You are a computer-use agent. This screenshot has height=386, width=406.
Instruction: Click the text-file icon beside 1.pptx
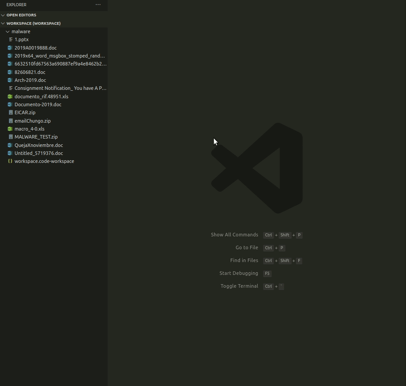(11, 39)
